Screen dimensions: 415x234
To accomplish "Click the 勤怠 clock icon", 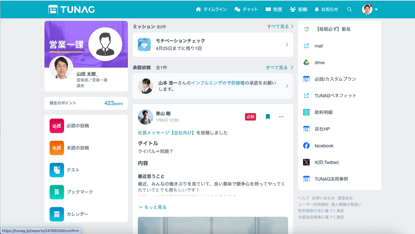I will click(x=306, y=29).
